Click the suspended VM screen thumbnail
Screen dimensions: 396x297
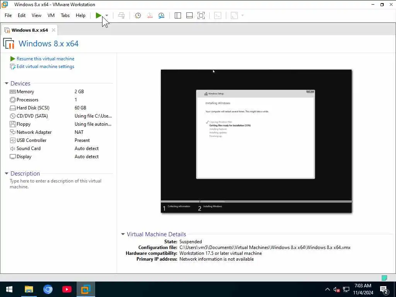(x=256, y=141)
